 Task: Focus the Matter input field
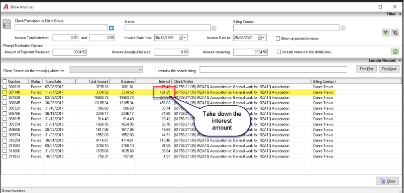pos(167,28)
